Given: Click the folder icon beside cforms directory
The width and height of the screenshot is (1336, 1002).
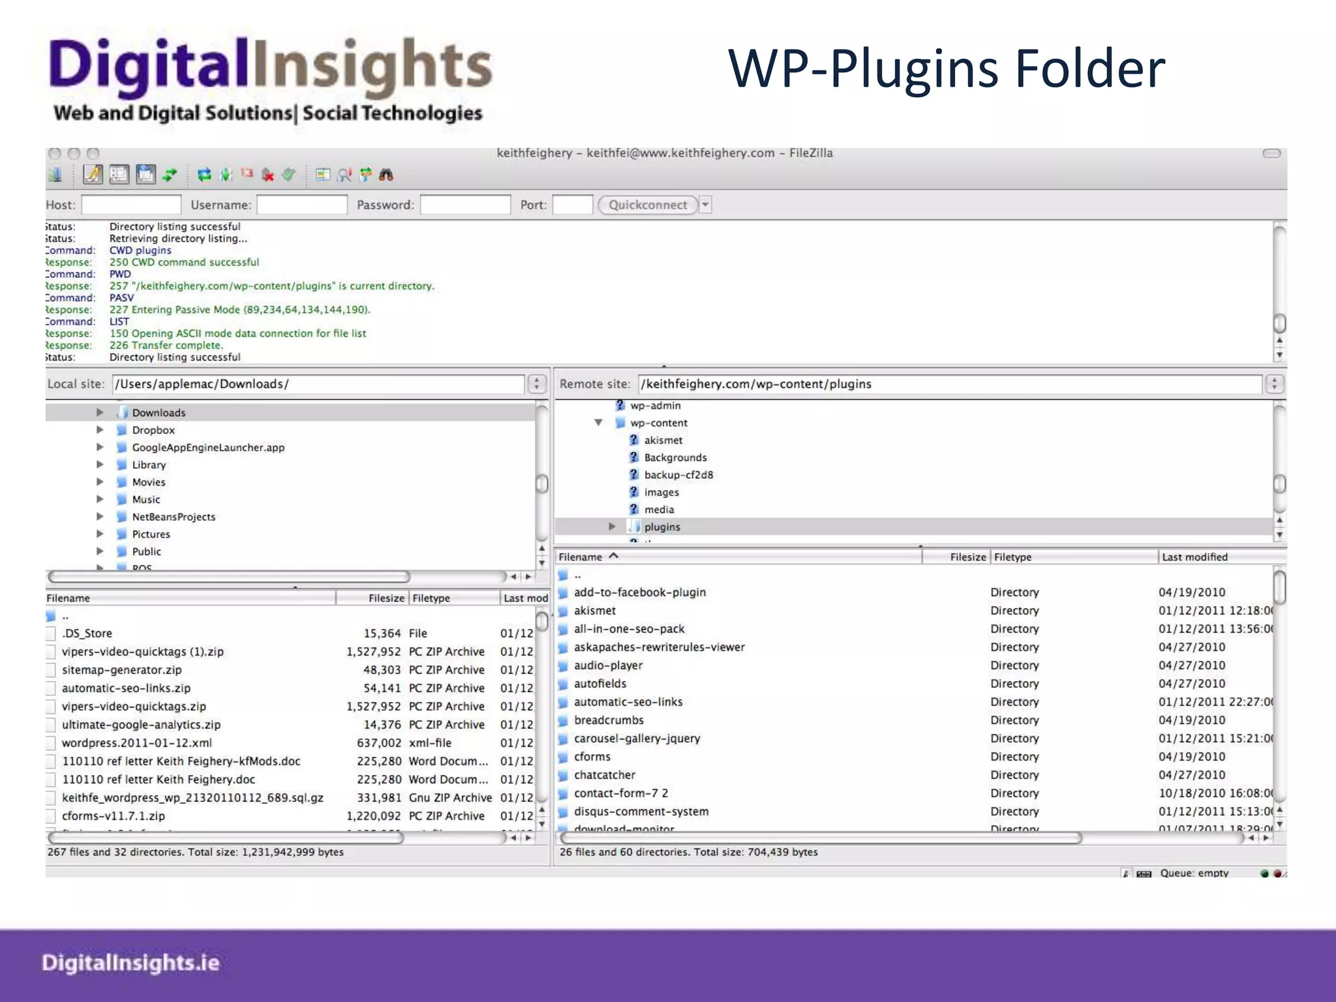Looking at the screenshot, I should (x=564, y=757).
